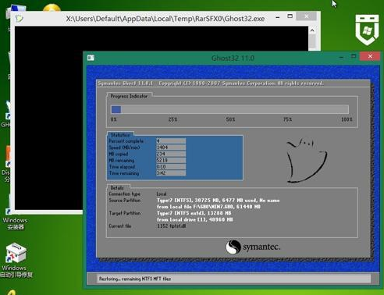The width and height of the screenshot is (384, 295).
Task: Maximize the Ghost32.exe console window
Action: [290, 16]
